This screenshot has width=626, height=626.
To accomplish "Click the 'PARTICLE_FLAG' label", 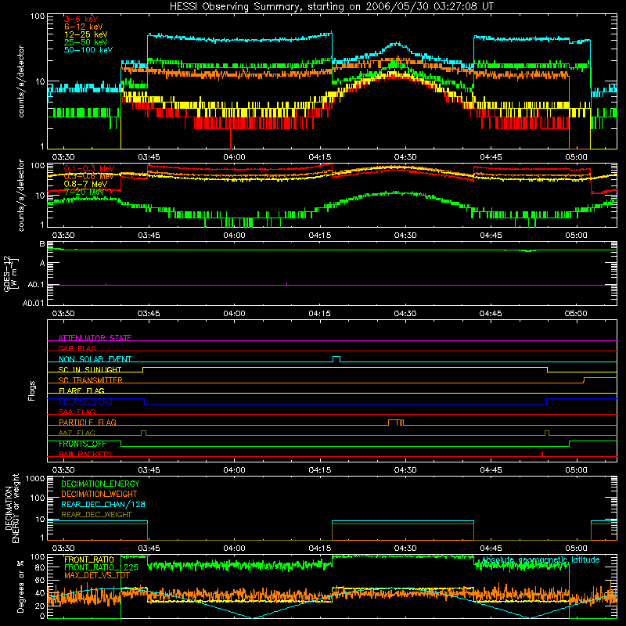I will [88, 422].
